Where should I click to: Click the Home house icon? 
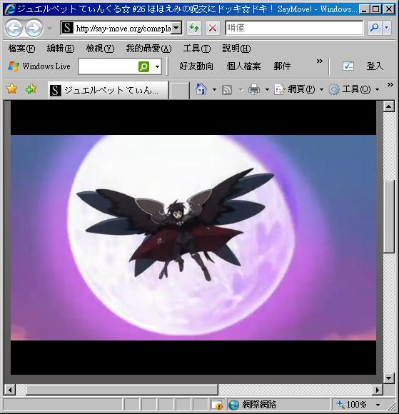click(201, 89)
